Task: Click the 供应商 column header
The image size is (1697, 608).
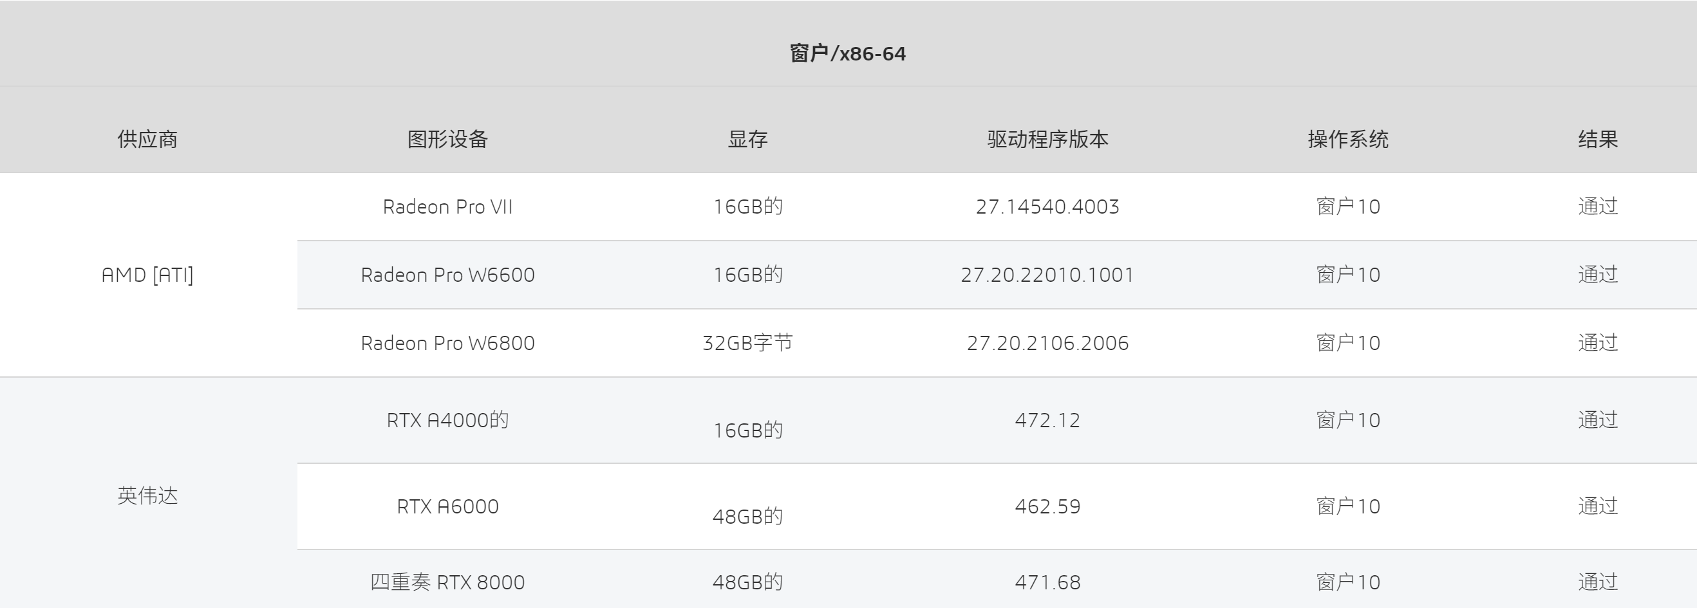Action: pyautogui.click(x=147, y=139)
